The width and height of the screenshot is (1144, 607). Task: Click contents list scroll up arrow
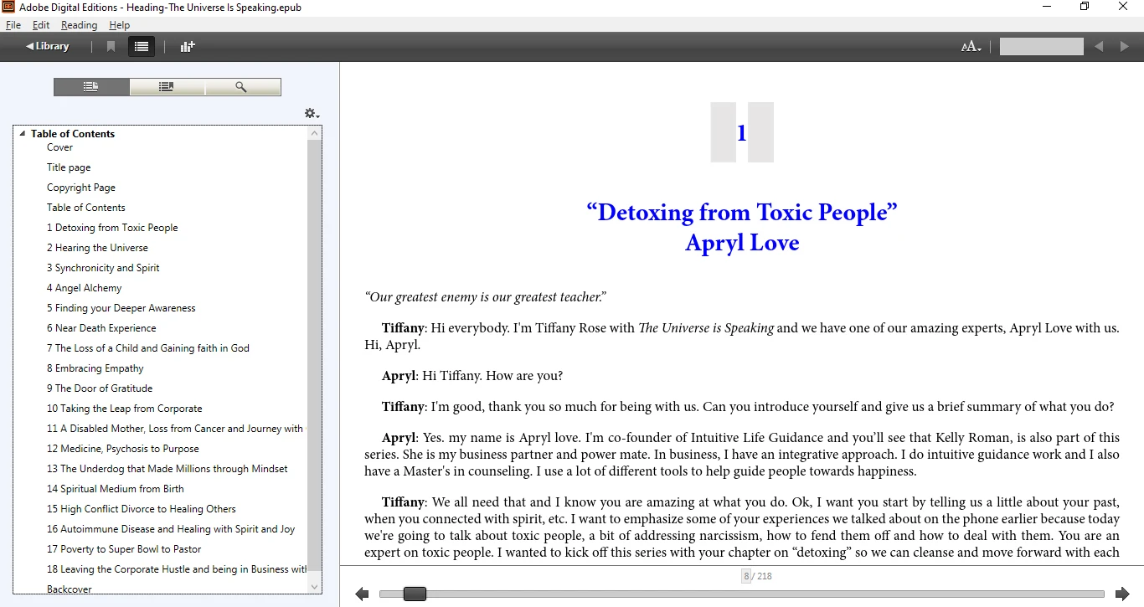point(315,133)
